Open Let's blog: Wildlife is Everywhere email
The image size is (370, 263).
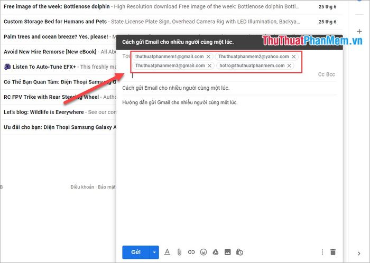pyautogui.click(x=59, y=112)
